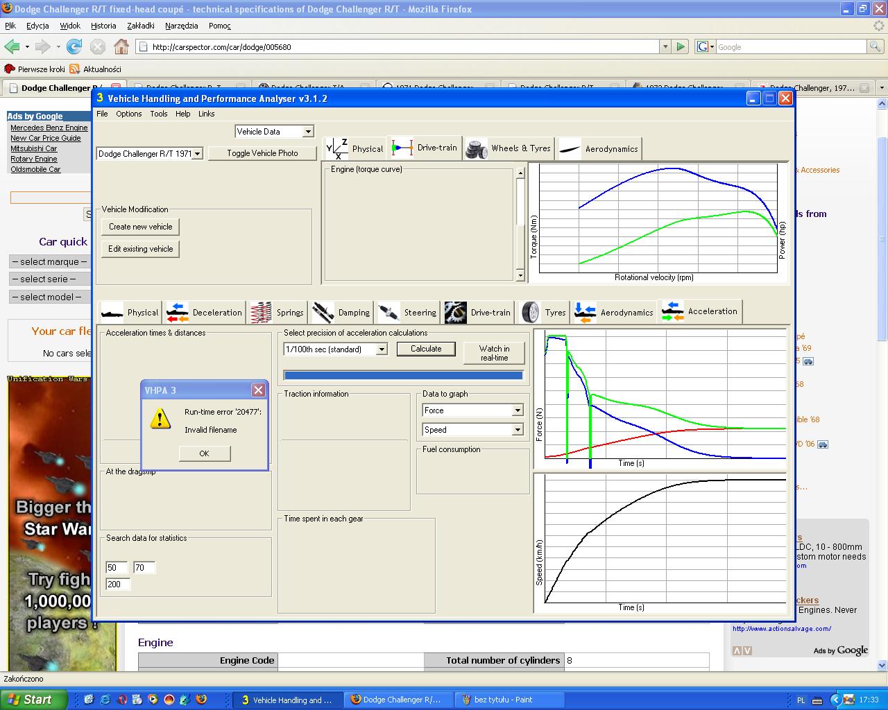Open the Zakładki menu in Firefox

click(x=141, y=26)
